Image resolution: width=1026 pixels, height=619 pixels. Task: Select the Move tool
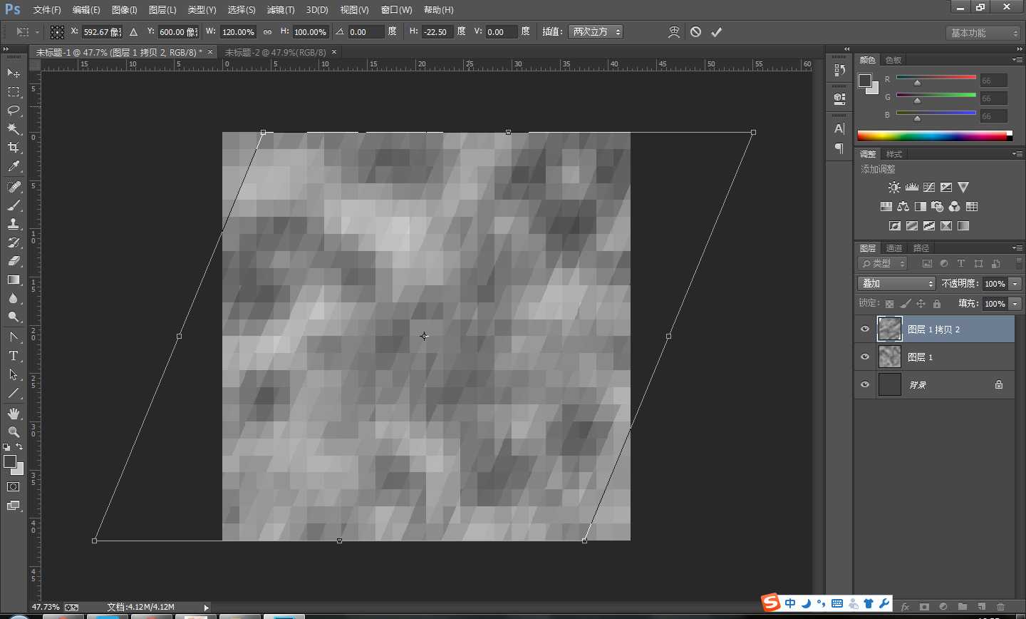(x=14, y=73)
